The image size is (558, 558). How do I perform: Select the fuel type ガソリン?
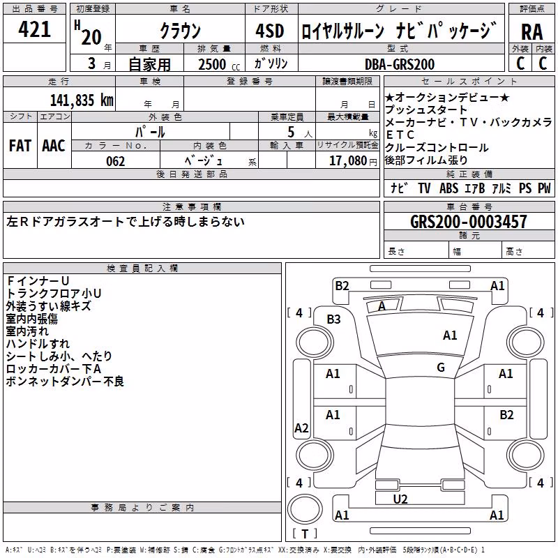point(271,63)
